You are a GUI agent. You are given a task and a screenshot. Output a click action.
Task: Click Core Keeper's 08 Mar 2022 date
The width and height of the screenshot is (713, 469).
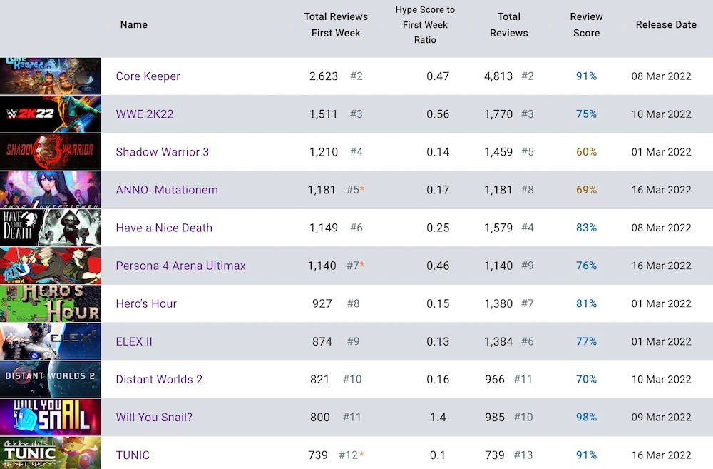pyautogui.click(x=662, y=76)
